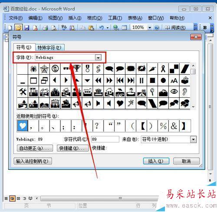Switch to reading layout view icon at bottom
The width and height of the screenshot is (217, 212).
[30, 199]
